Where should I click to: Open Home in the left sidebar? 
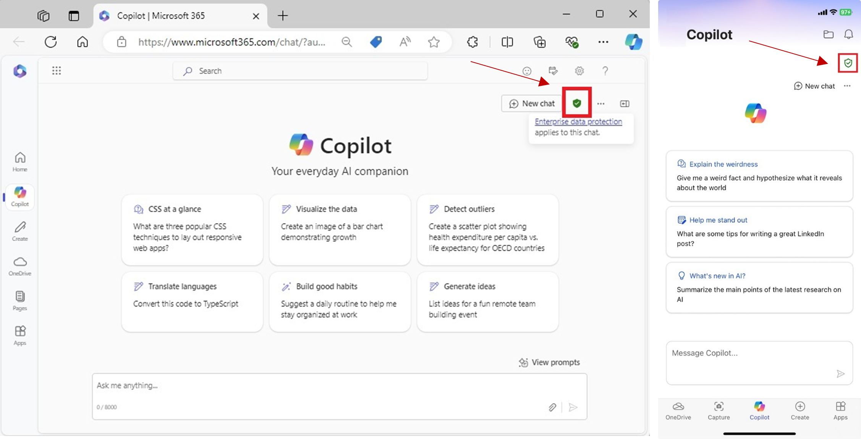pos(20,162)
